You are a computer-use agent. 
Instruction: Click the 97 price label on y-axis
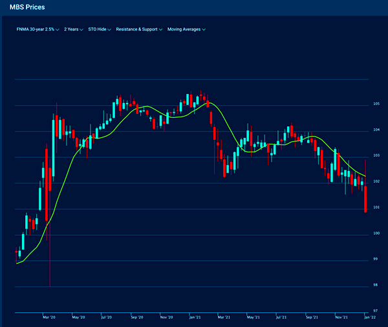coord(376,311)
